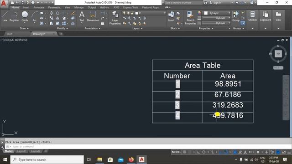Click the Insert block button
This screenshot has height=164, width=292.
(x=171, y=16)
